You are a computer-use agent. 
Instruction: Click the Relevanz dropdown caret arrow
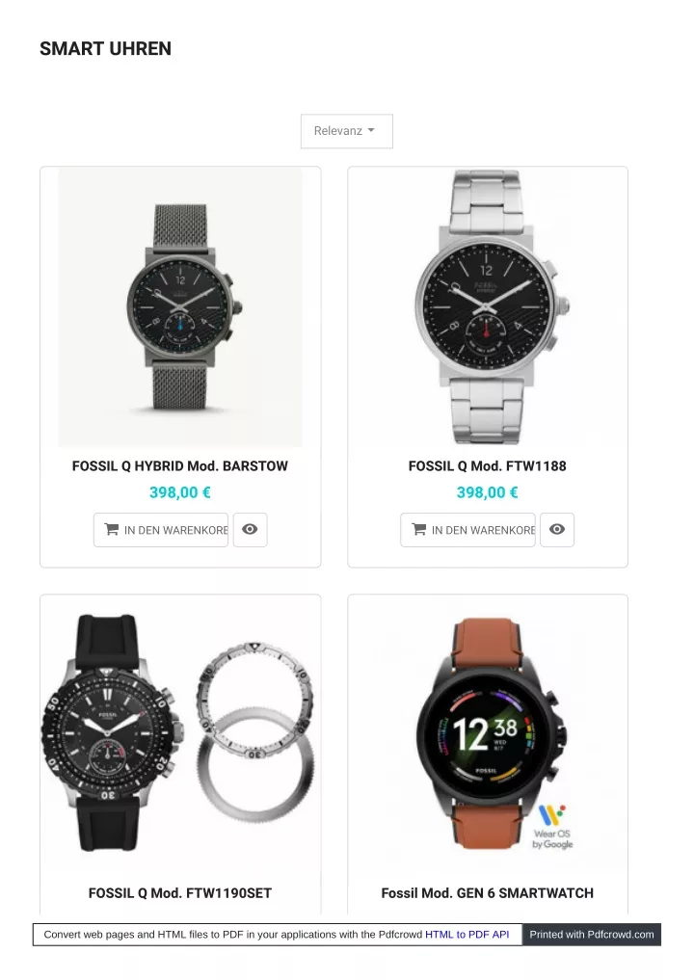click(371, 131)
